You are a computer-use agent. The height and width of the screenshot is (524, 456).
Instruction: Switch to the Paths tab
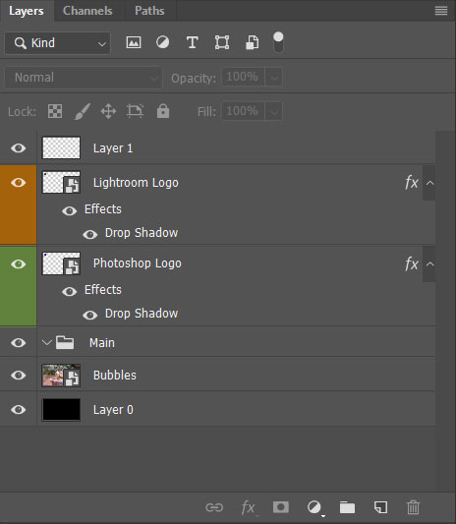tap(149, 11)
